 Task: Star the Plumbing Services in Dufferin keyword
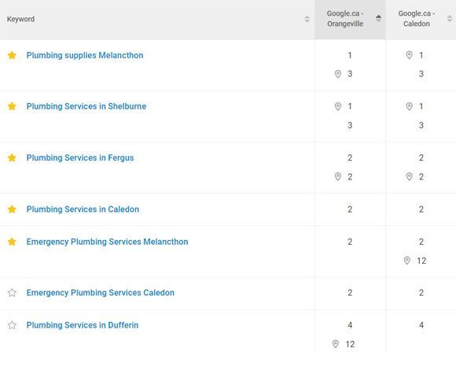(x=12, y=324)
